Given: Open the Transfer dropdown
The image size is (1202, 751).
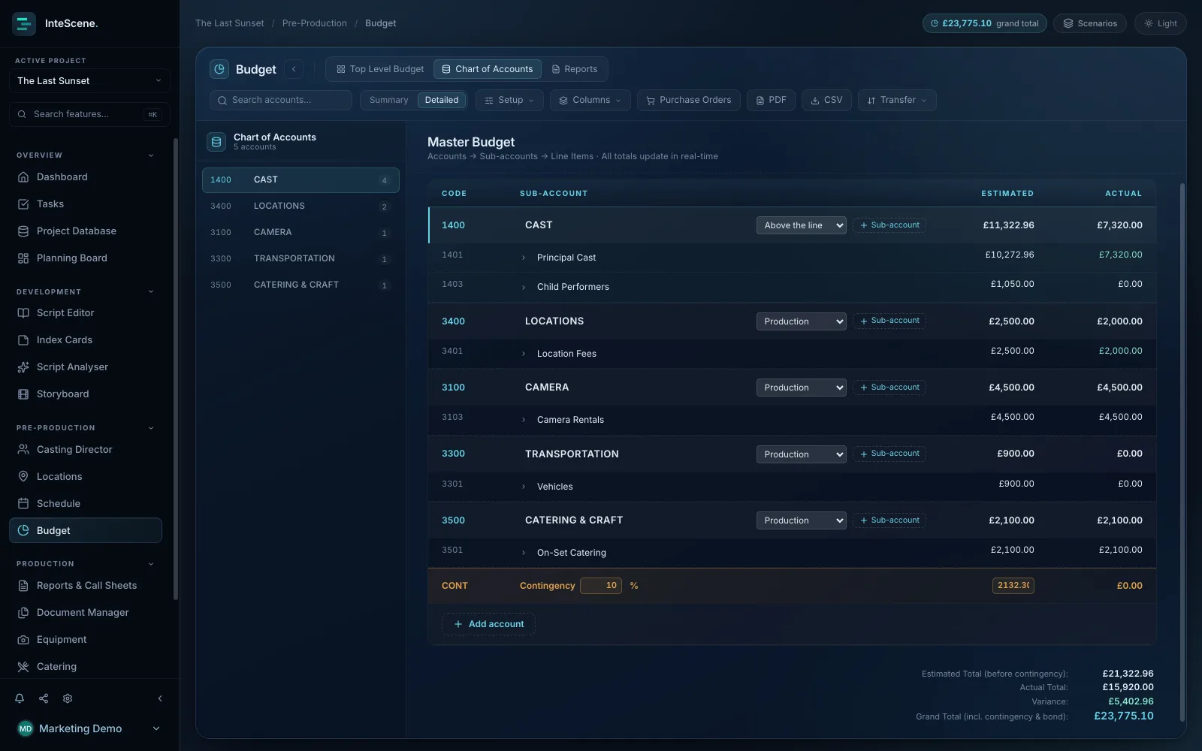Looking at the screenshot, I should [897, 100].
